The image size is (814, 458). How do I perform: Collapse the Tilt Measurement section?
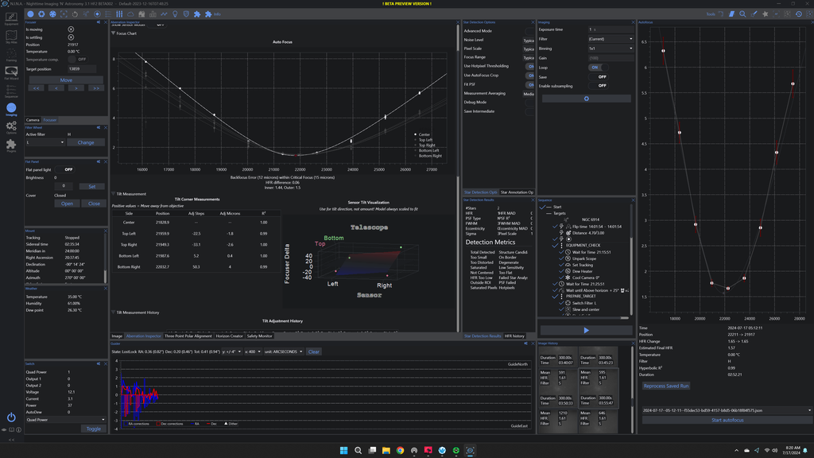coord(113,194)
